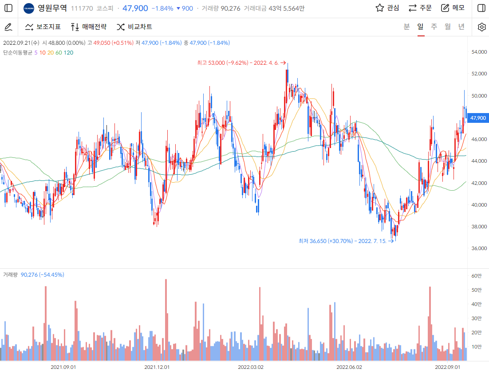Switch to 월 monthly chart tab

point(448,27)
